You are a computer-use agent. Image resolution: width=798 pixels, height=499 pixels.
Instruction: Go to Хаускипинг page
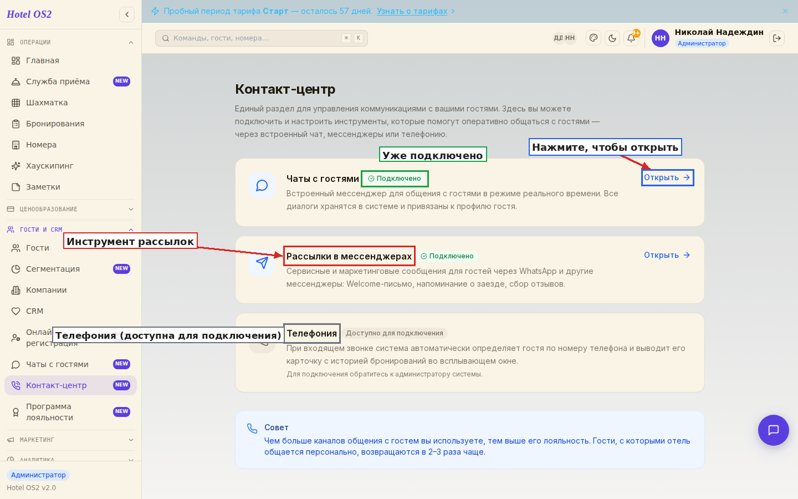pos(70,166)
